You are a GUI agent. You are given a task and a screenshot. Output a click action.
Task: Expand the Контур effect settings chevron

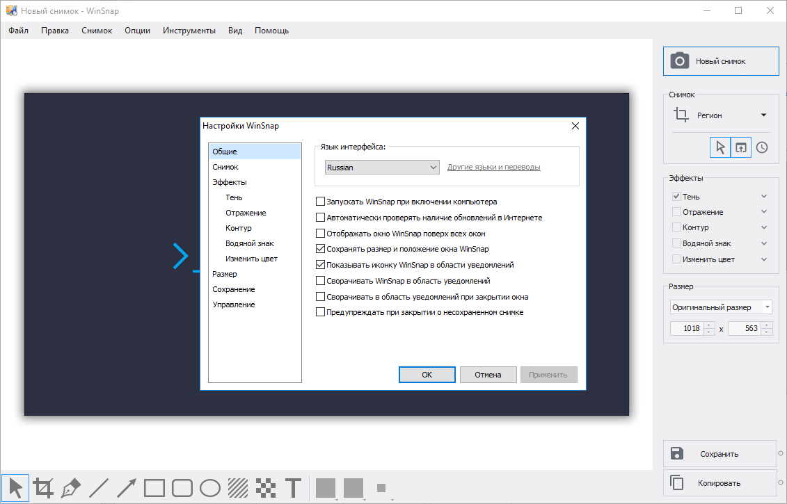click(764, 227)
